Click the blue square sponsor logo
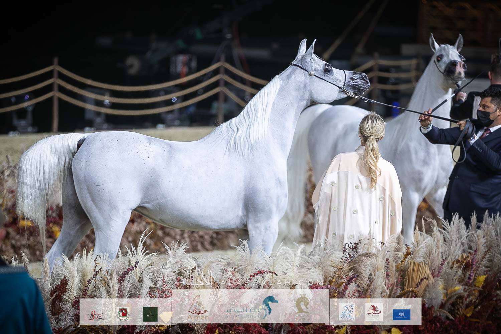The image size is (501, 334). coord(401,314)
